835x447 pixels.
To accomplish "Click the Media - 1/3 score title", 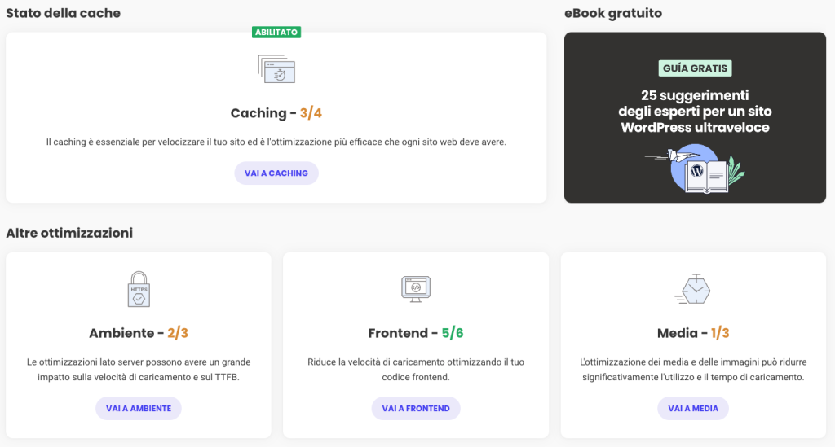I will coord(693,333).
